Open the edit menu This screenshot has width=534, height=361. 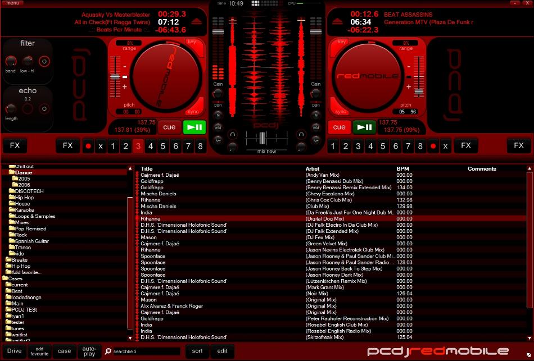222,351
